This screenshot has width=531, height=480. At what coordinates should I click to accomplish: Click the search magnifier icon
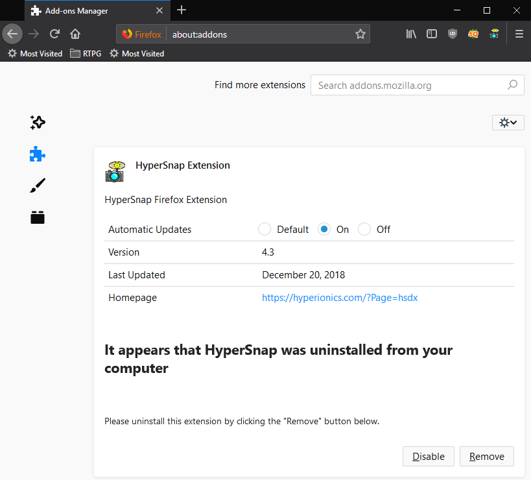[512, 85]
